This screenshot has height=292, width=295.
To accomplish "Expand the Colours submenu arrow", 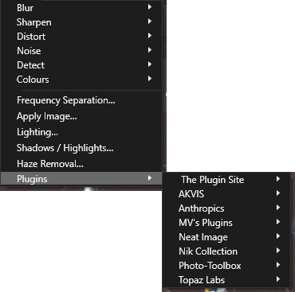I will [150, 79].
